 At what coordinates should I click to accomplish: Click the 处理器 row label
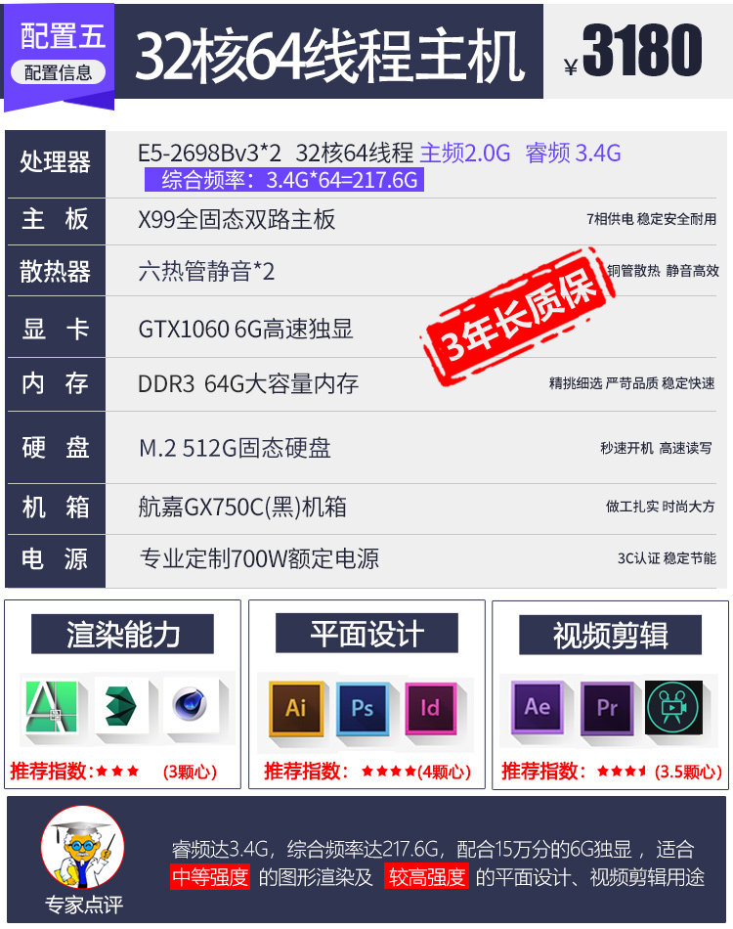55,162
